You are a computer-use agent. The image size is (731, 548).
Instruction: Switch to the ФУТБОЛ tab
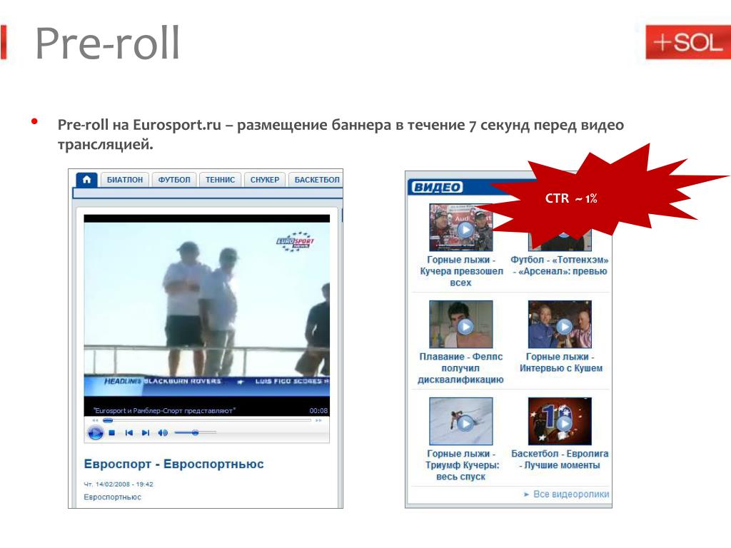pos(174,180)
